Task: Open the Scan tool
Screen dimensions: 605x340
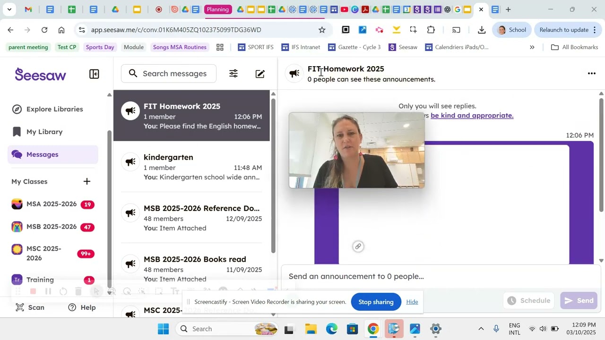Action: point(30,307)
